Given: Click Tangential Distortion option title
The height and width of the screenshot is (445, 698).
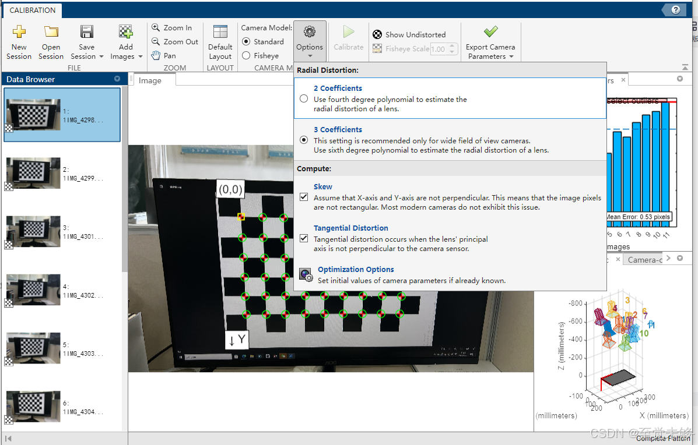Looking at the screenshot, I should (351, 228).
